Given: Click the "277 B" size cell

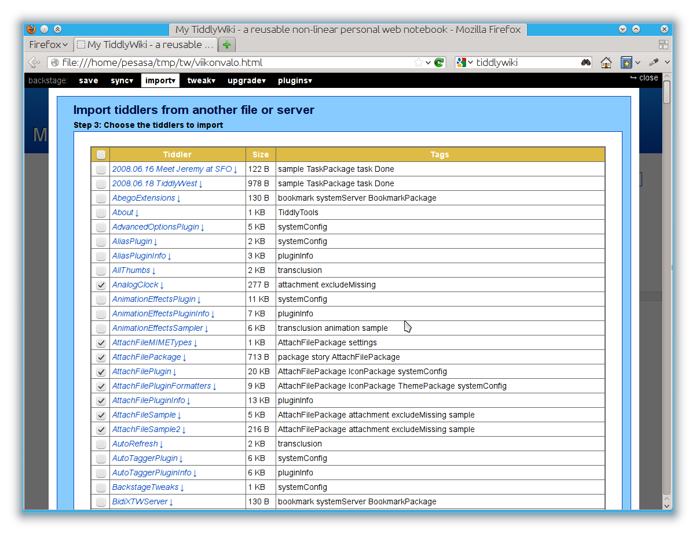Looking at the screenshot, I should tap(261, 285).
